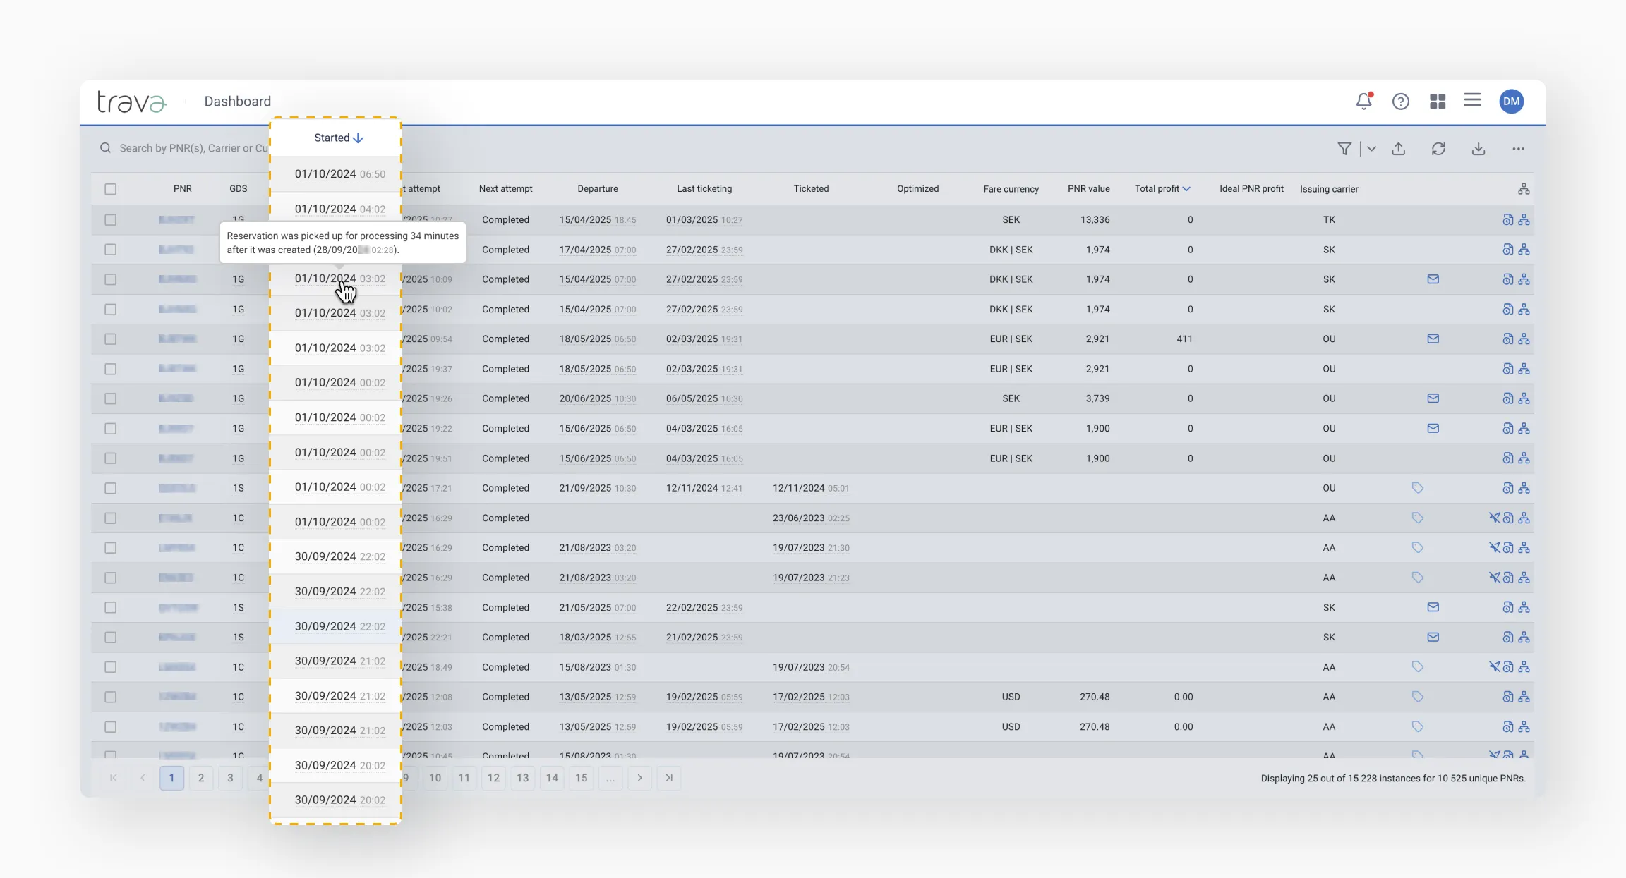Open the apps grid icon
The image size is (1626, 878).
1438,102
